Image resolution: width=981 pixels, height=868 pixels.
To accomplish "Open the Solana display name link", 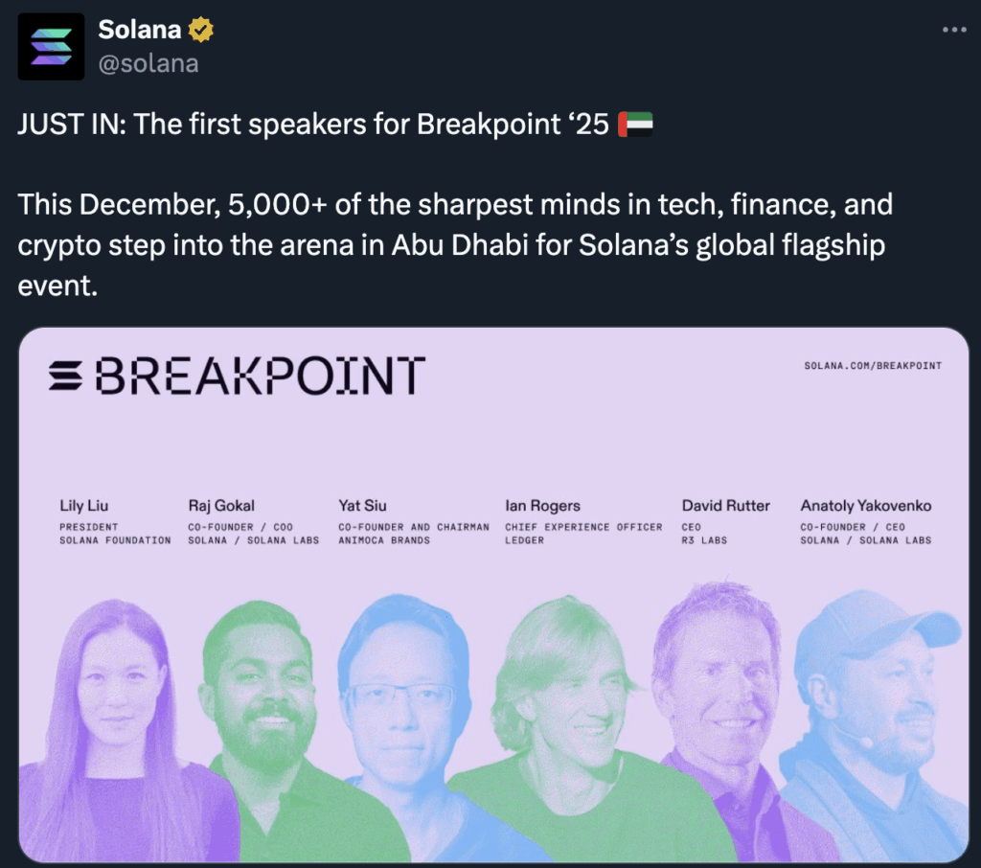I will coord(139,30).
